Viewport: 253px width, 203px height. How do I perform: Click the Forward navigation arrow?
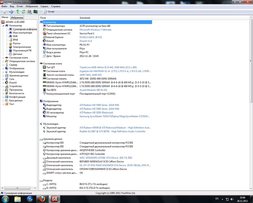tap(11, 12)
